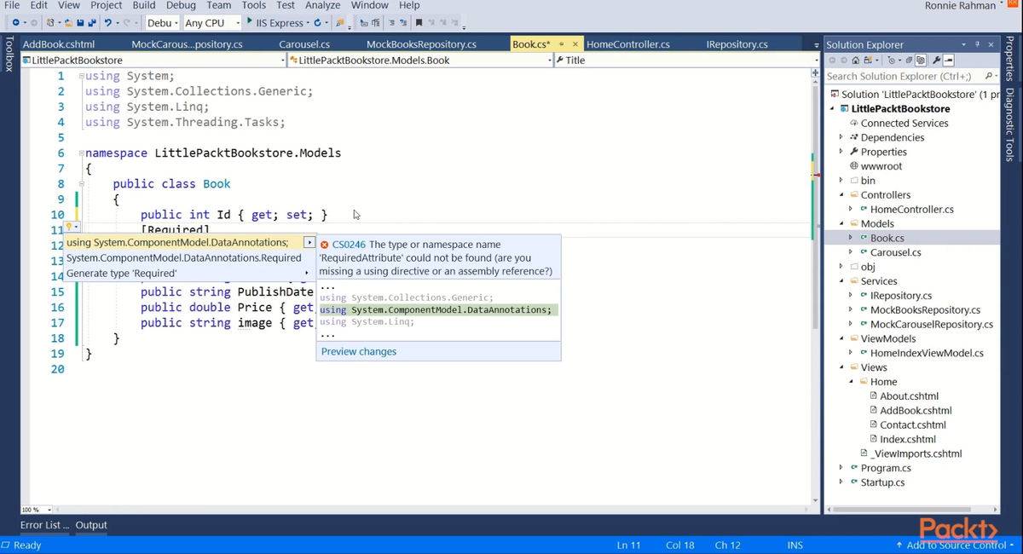
Task: Click the browser Refresh icon beside IIS Express
Action: [317, 23]
